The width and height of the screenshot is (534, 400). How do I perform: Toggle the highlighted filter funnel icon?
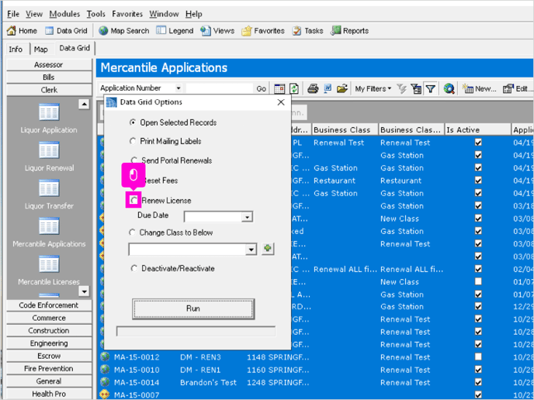431,89
